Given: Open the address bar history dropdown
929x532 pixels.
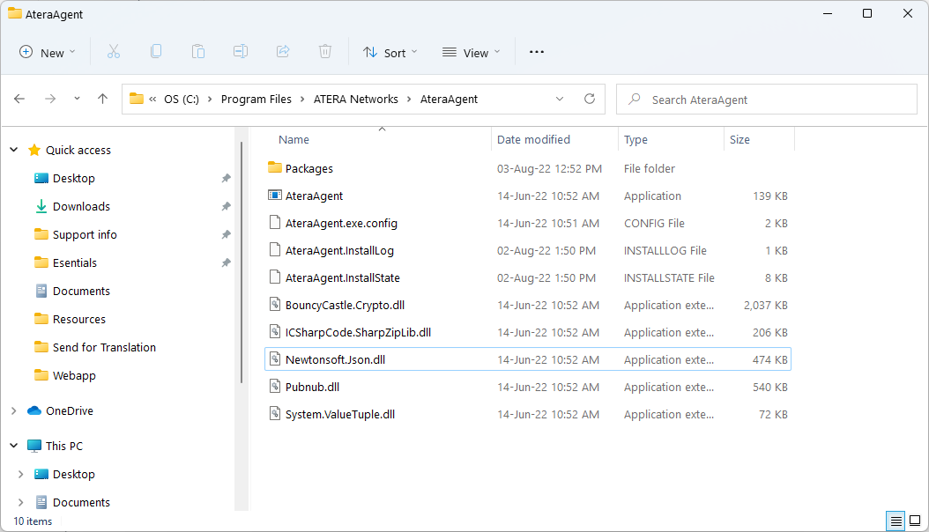Looking at the screenshot, I should pyautogui.click(x=560, y=99).
